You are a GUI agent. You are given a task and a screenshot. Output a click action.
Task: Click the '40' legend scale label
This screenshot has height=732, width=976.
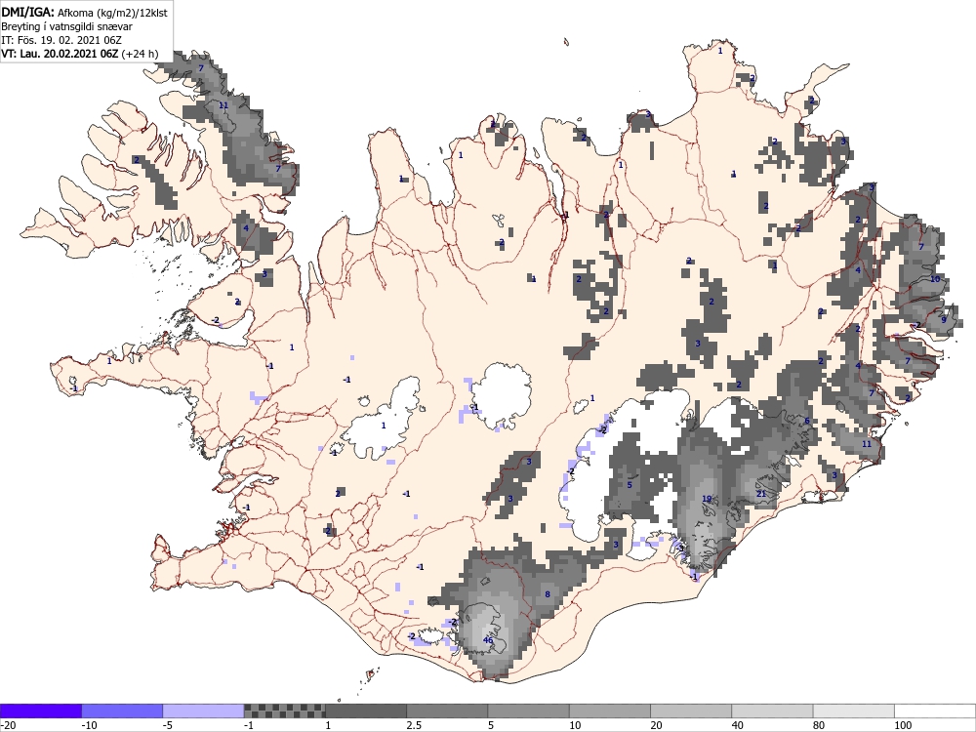(x=738, y=725)
